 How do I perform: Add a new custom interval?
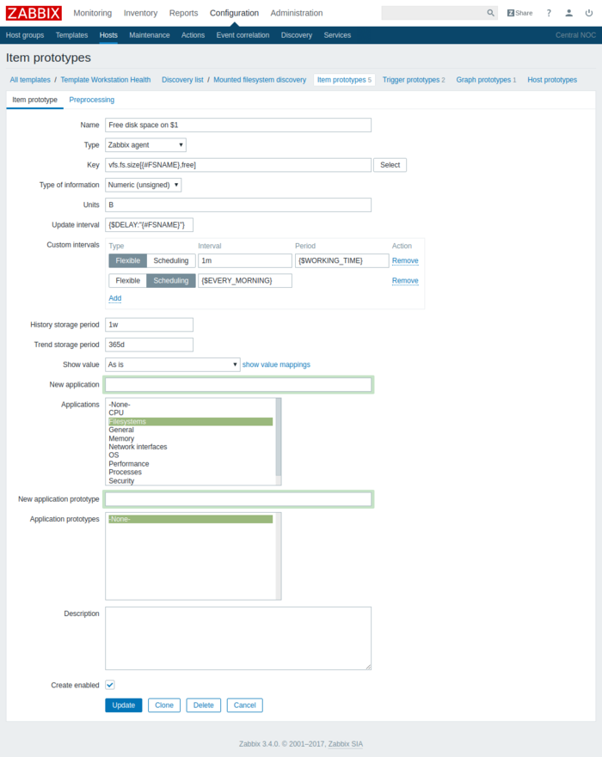[115, 298]
